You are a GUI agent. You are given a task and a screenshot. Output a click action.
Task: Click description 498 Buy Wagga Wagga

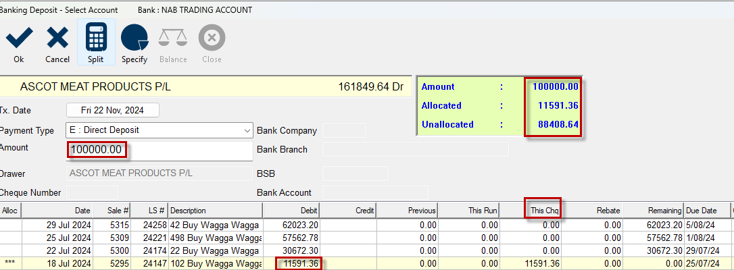[216, 238]
